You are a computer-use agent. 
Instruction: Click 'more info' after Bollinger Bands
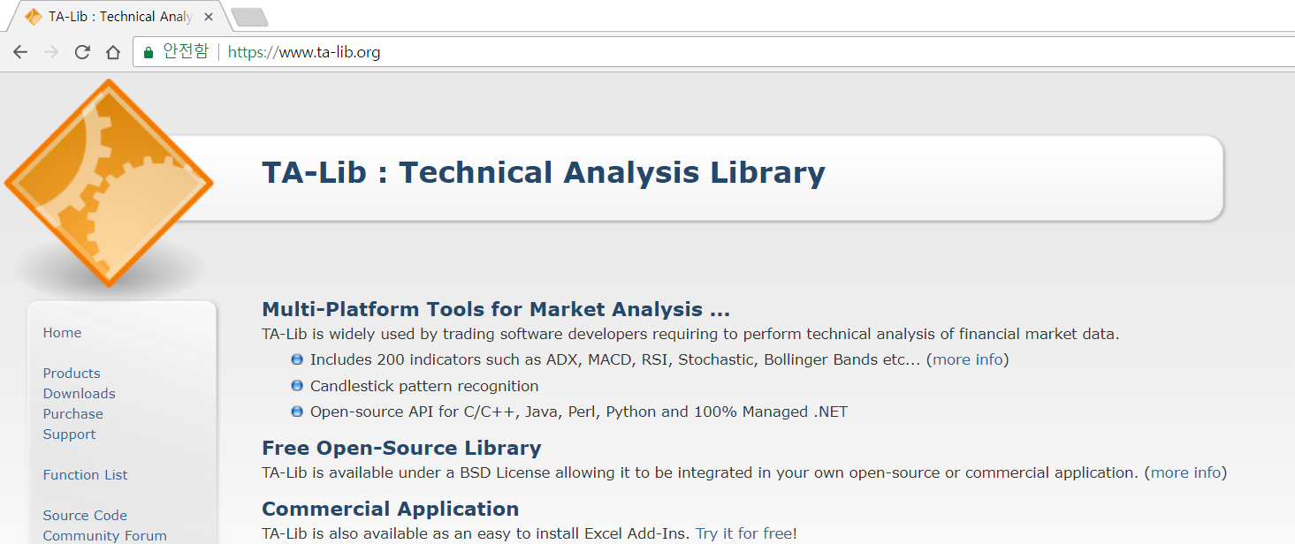[x=968, y=359]
